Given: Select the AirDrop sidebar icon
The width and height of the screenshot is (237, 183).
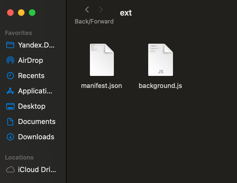Looking at the screenshot, I should coord(10,60).
